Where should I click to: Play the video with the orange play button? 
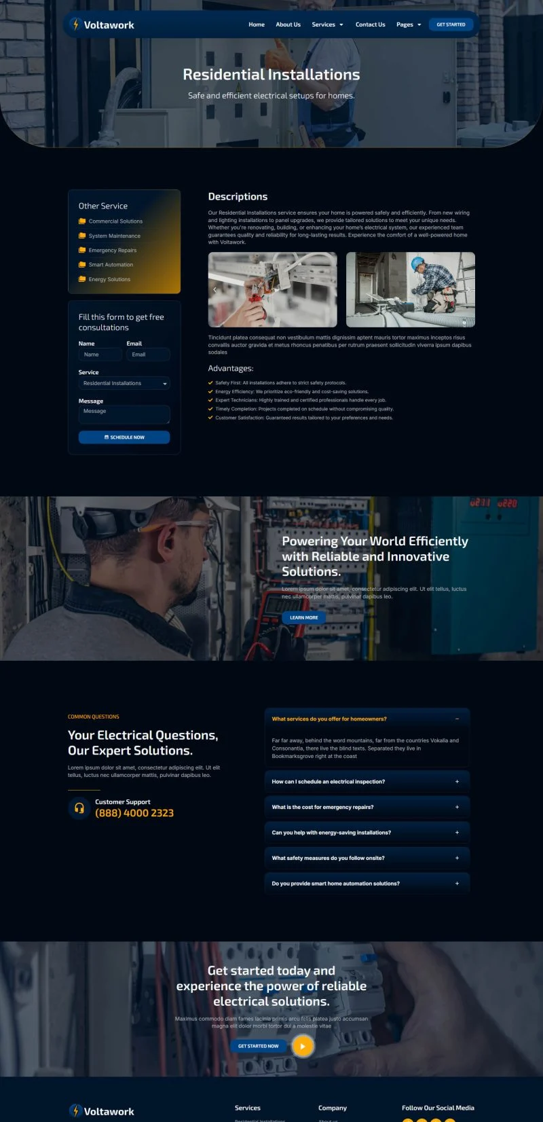coord(303,1046)
